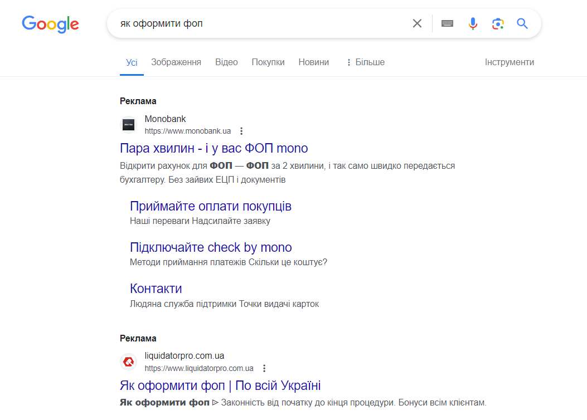
Task: Open search Інструменти options
Action: (x=509, y=62)
